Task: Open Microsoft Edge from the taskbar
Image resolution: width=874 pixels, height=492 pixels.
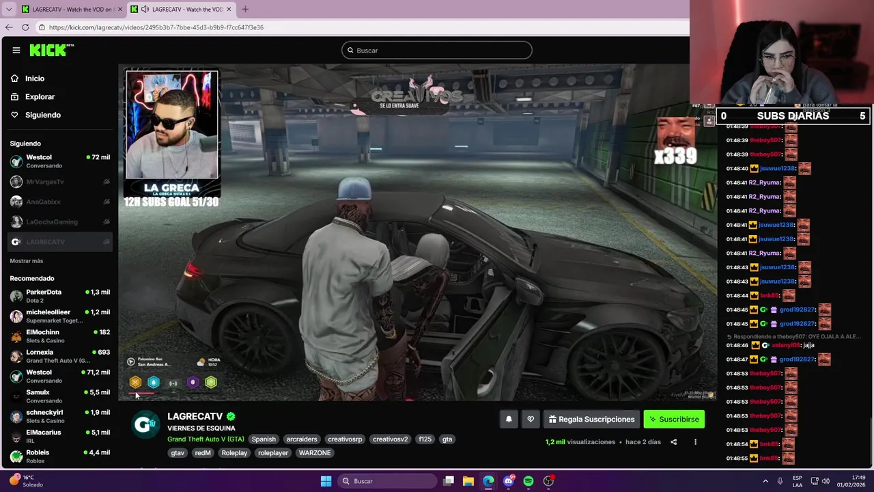Action: point(488,481)
